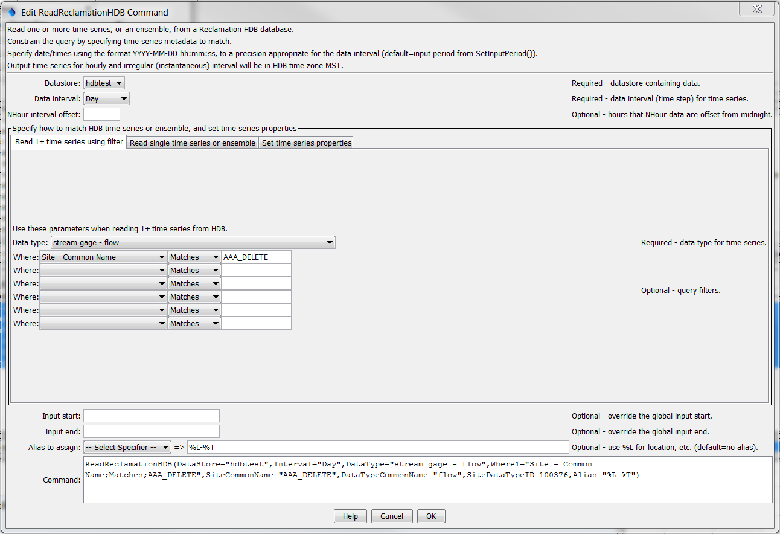Screen dimensions: 780x534
Task: Click the NHour interval offset field
Action: [101, 114]
